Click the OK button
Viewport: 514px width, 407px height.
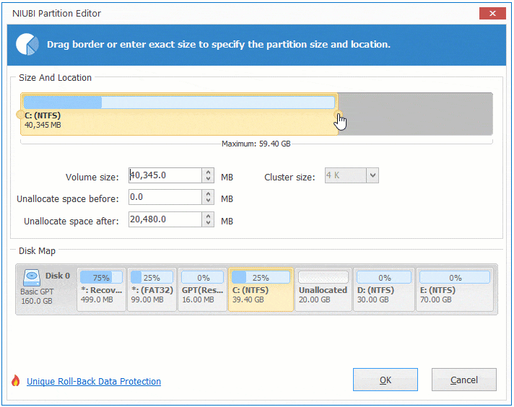click(385, 380)
